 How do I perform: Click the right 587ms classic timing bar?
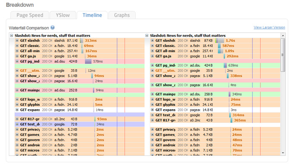tap(219, 46)
